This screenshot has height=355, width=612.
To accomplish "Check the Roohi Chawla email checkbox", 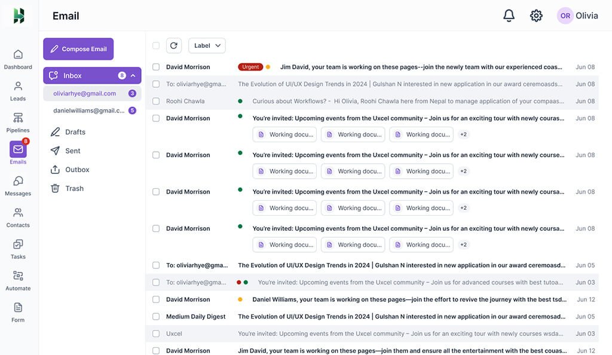I will coord(155,100).
